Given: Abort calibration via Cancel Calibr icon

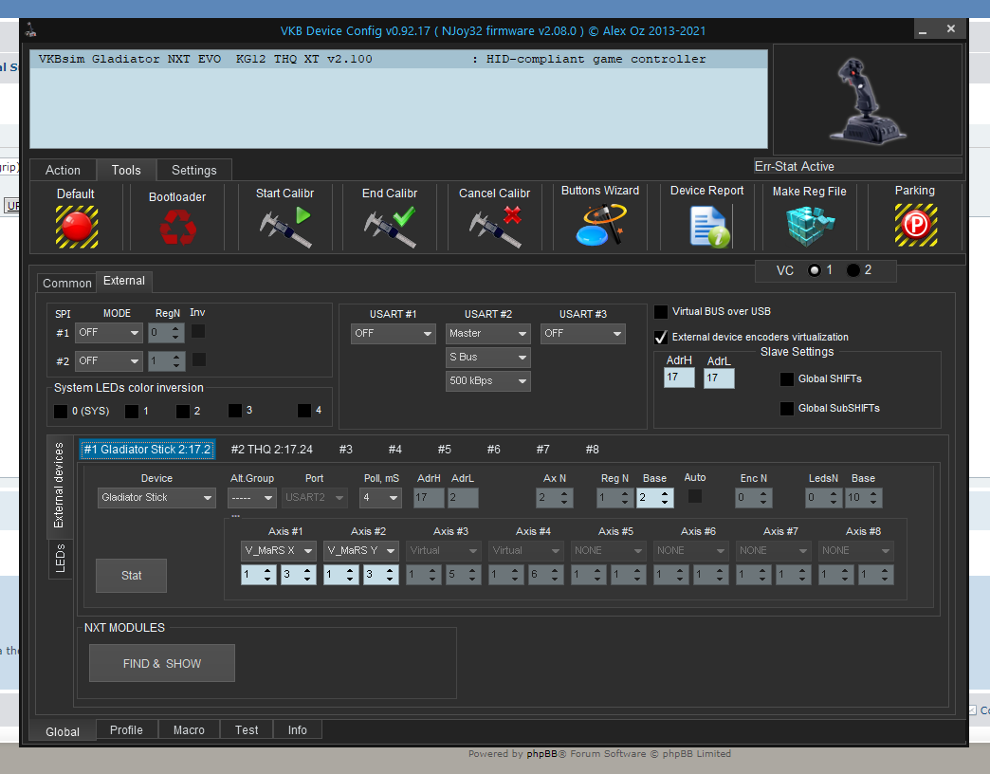Looking at the screenshot, I should (494, 228).
